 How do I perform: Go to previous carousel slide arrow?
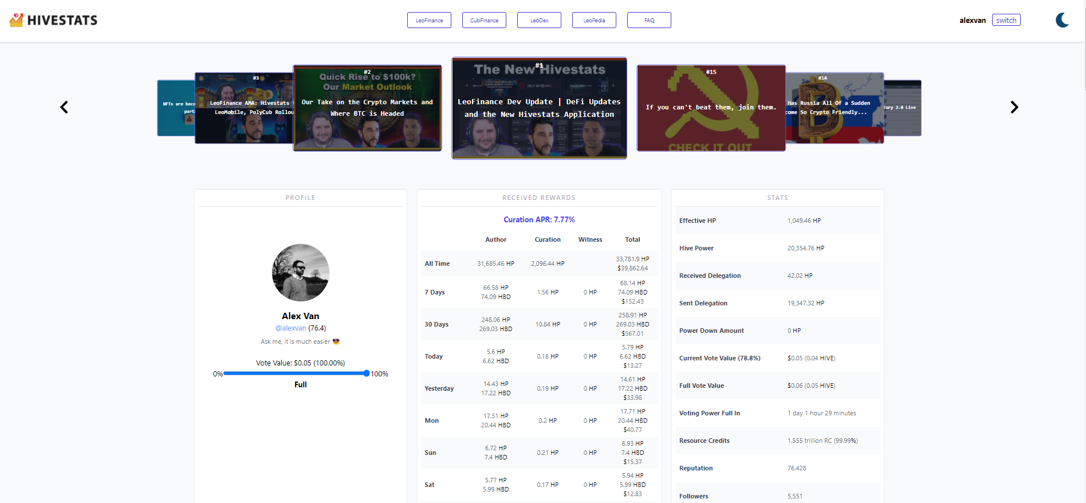point(64,107)
